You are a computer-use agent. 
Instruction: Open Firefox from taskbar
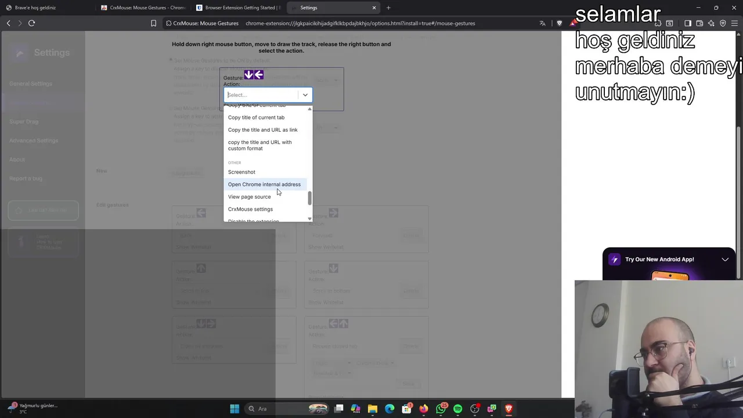coord(424,409)
